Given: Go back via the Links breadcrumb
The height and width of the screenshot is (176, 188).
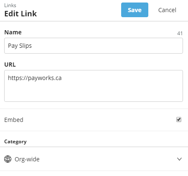Looking at the screenshot, I should pos(10,5).
